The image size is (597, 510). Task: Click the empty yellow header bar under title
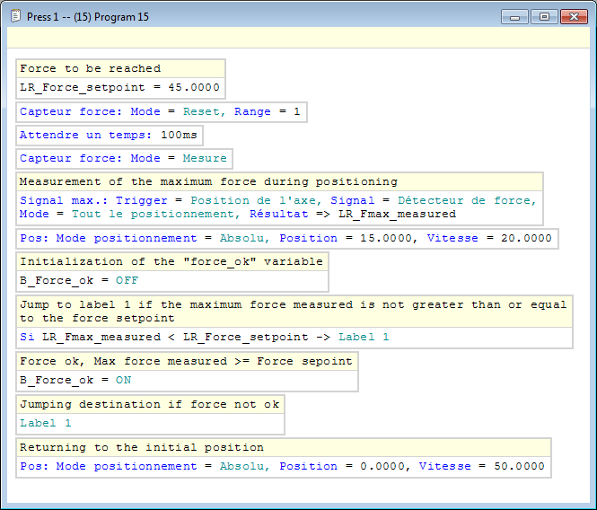tap(298, 38)
